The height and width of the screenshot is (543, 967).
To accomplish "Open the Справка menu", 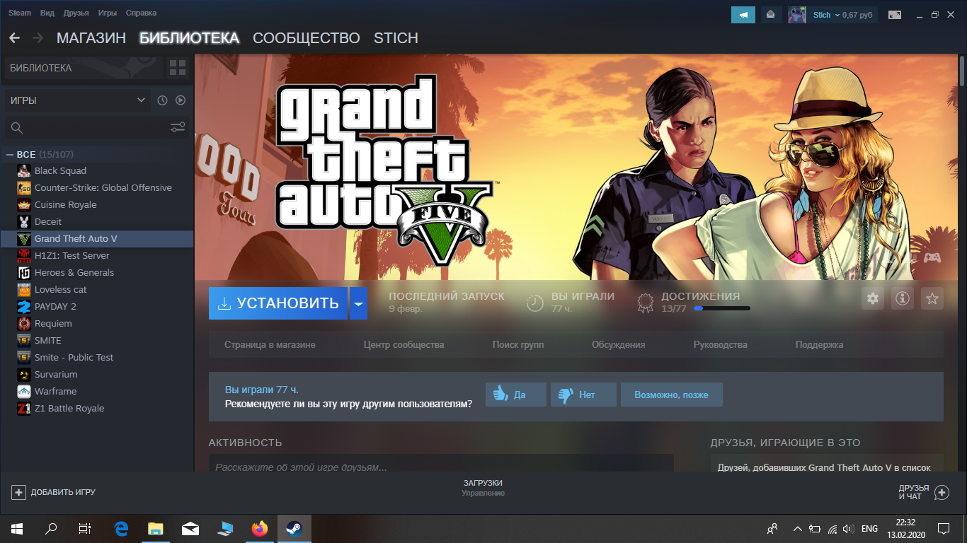I will tap(142, 13).
